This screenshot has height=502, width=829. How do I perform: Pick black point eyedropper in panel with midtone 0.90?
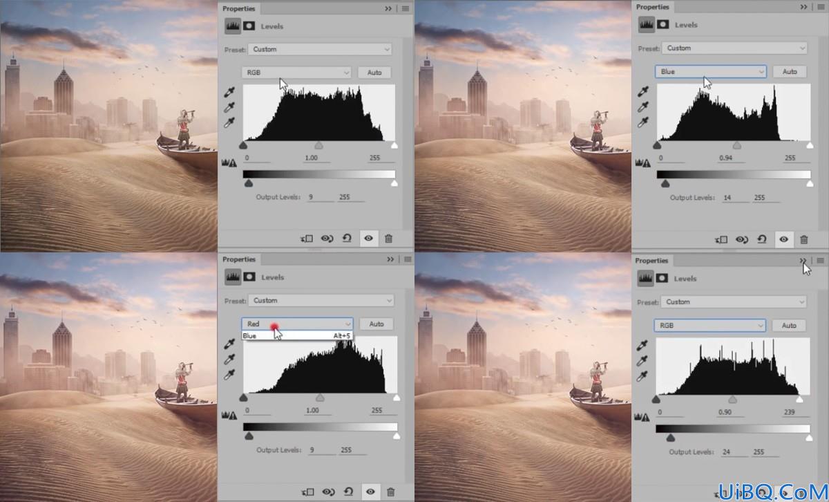642,345
